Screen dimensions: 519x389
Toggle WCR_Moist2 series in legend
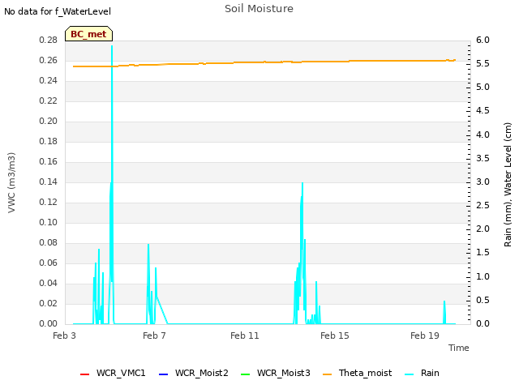coord(194,373)
